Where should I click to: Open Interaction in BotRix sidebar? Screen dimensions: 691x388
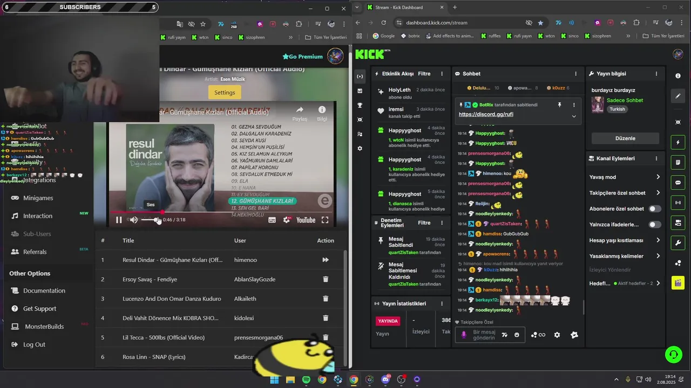coord(38,216)
